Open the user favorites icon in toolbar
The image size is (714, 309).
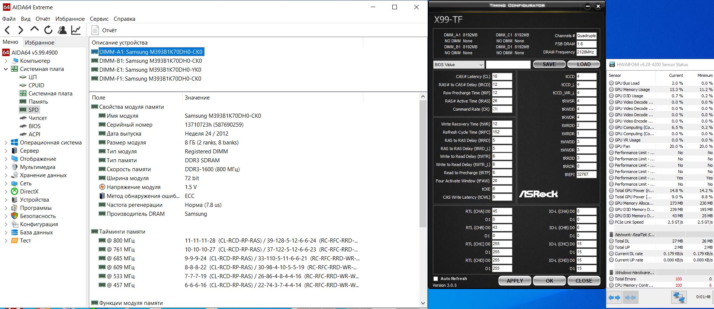(62, 30)
